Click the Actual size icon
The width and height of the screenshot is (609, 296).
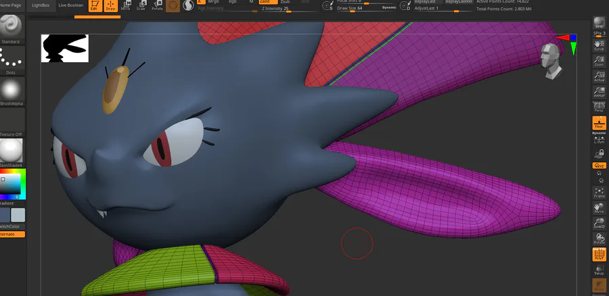[599, 76]
